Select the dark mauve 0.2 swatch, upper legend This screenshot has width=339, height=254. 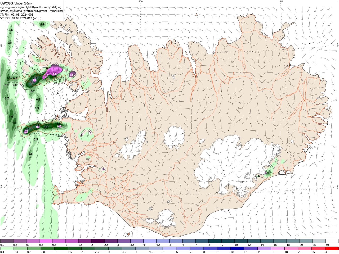[7, 241]
